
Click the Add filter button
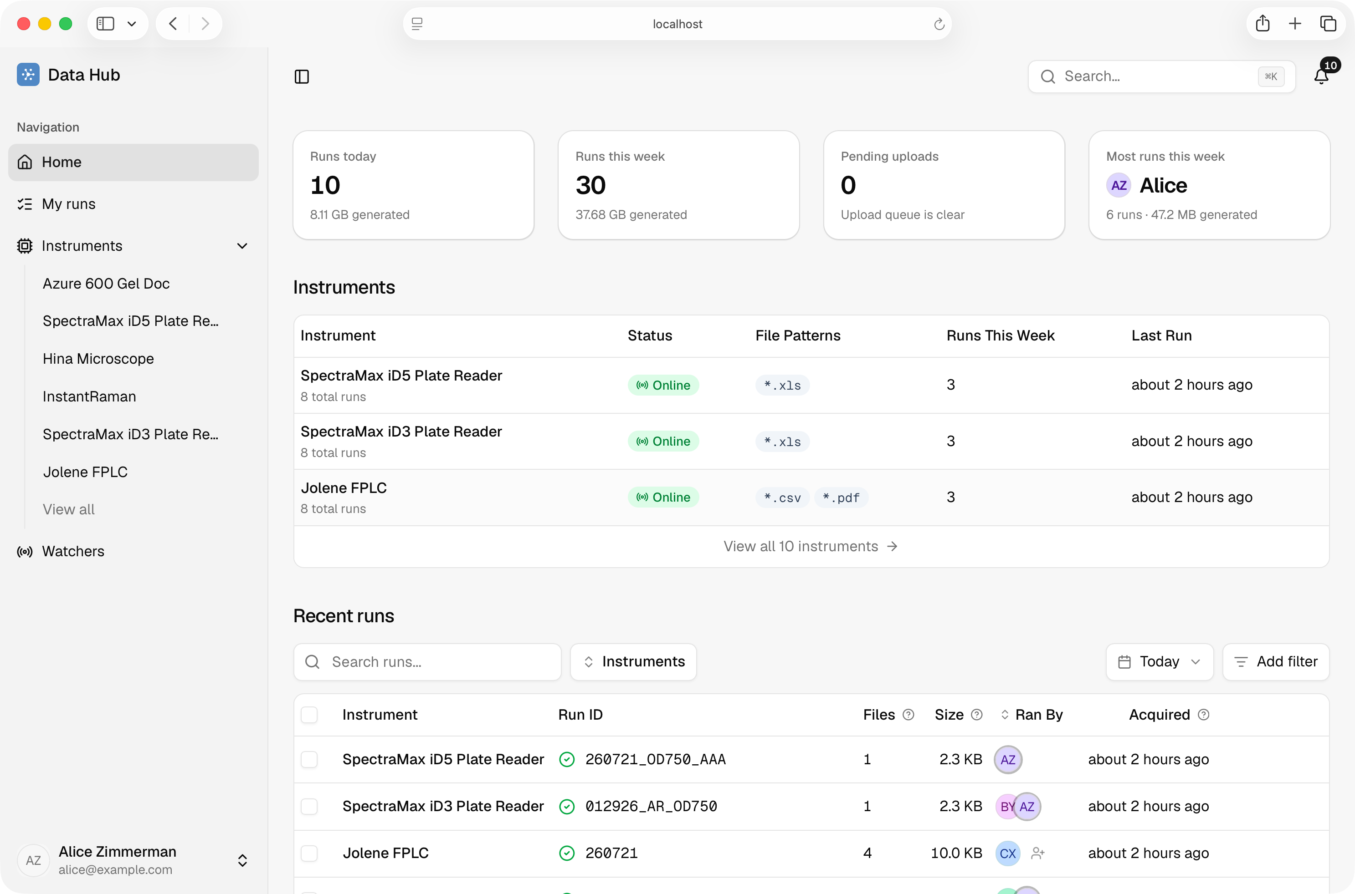coord(1276,662)
